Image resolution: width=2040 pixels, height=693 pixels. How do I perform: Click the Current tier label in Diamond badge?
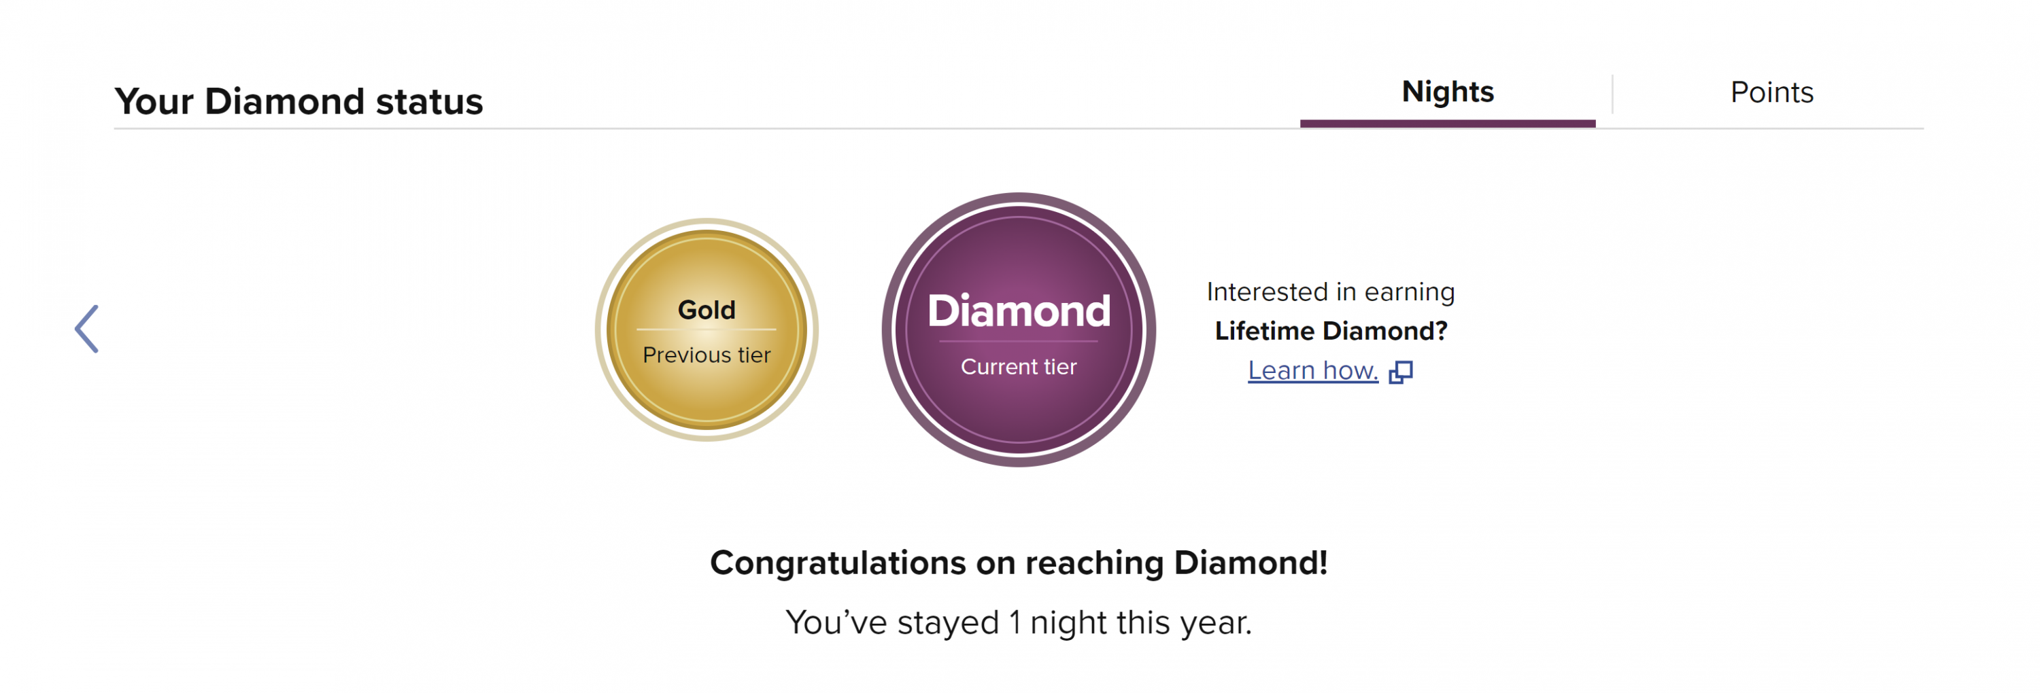point(1019,367)
